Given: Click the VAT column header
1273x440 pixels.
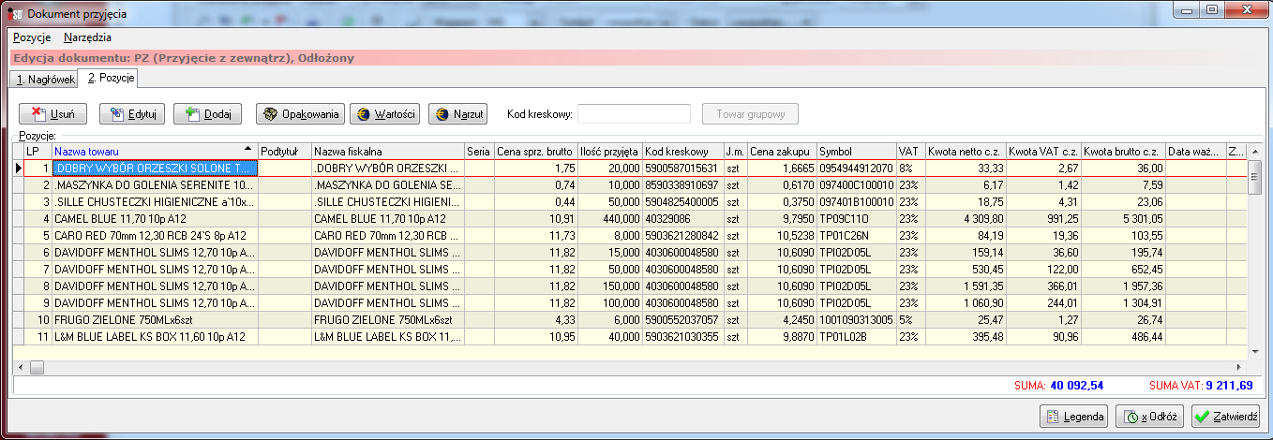Looking at the screenshot, I should point(910,151).
